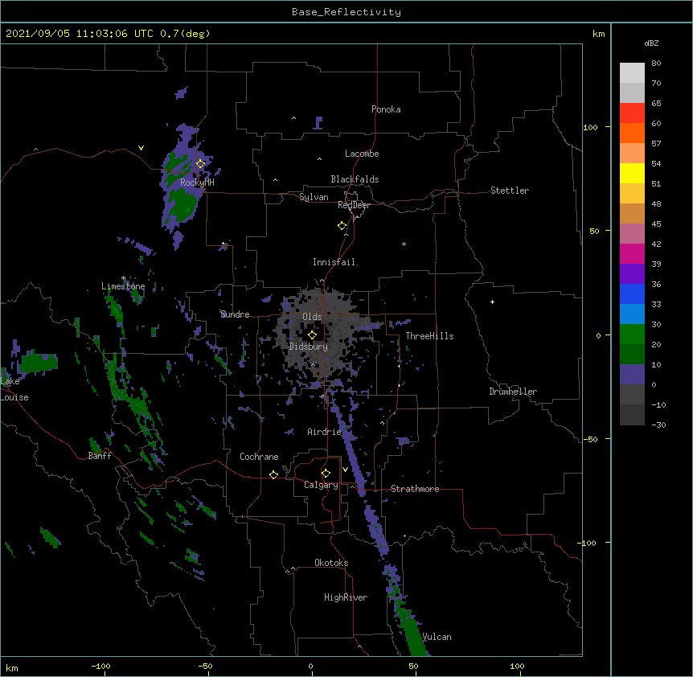
Task: Click the green radar echo near Vulcan
Action: [x=413, y=634]
